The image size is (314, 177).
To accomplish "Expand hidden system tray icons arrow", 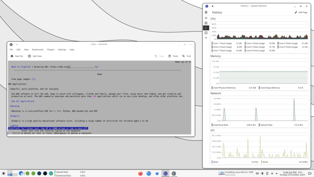I will (277, 173).
